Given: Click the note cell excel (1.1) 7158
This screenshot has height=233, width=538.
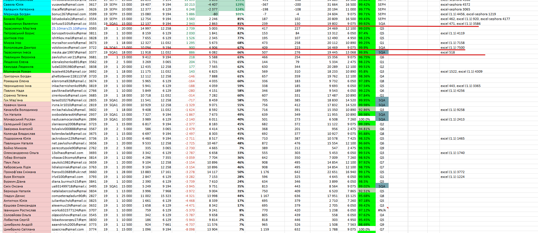Looking at the screenshot, I should [x=452, y=43].
